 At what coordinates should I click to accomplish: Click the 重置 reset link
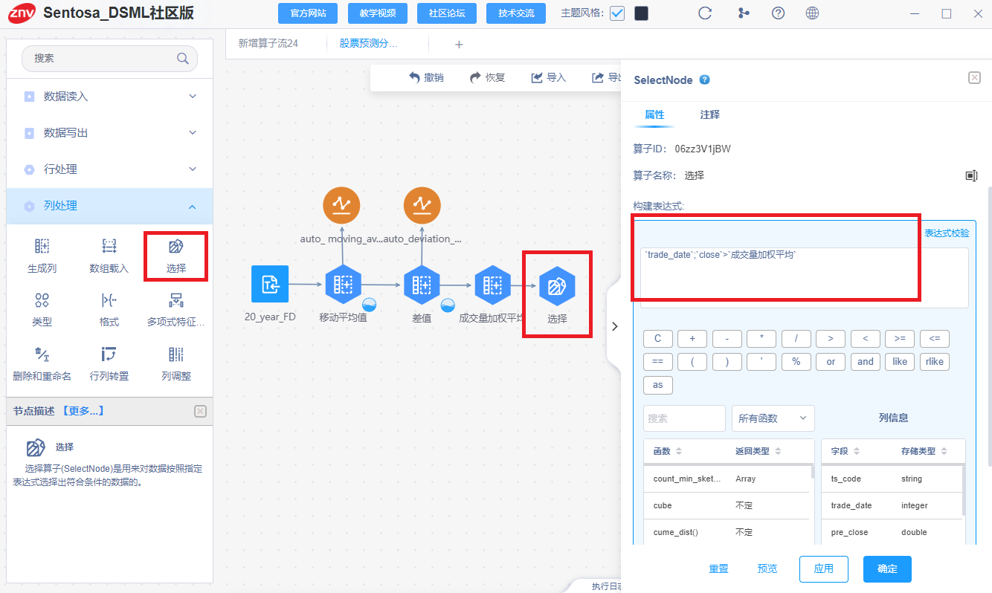(718, 568)
